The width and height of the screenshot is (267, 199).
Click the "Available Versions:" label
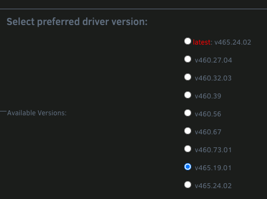37,113
